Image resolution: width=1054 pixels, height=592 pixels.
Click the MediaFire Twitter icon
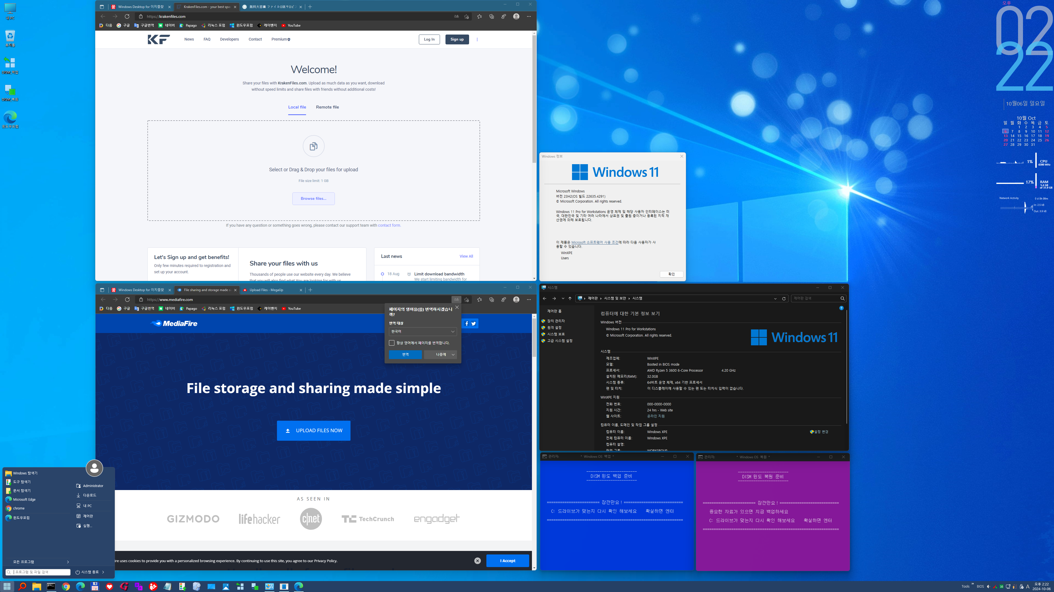[473, 324]
